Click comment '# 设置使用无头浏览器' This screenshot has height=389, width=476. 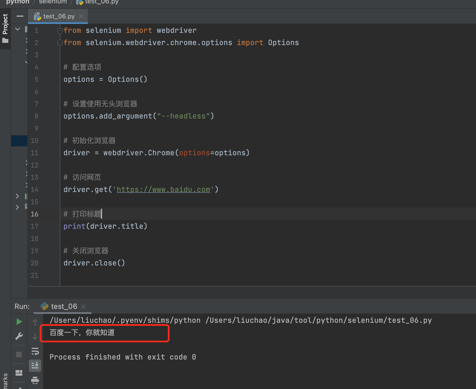[x=100, y=104]
